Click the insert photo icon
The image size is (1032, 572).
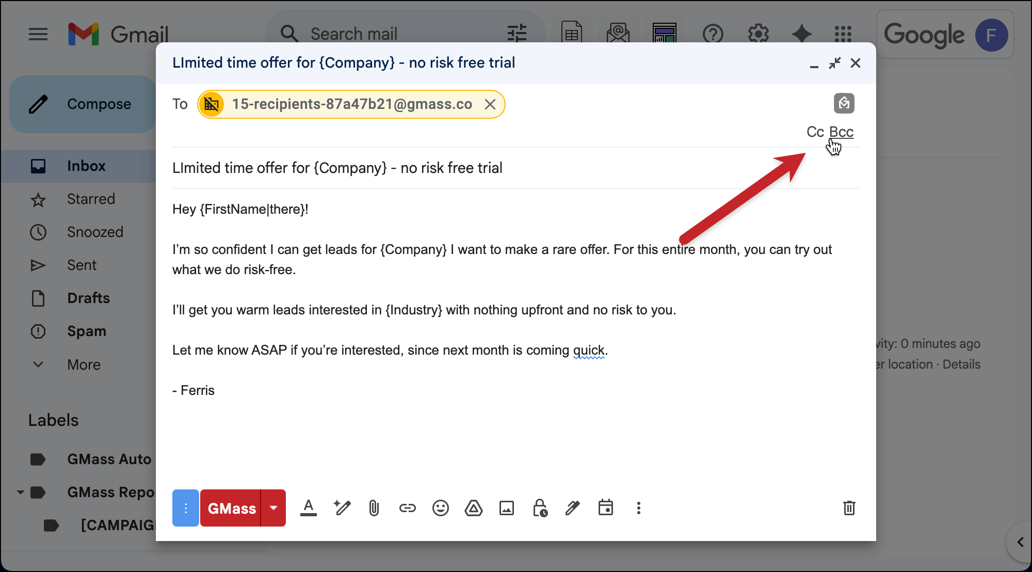click(x=506, y=509)
